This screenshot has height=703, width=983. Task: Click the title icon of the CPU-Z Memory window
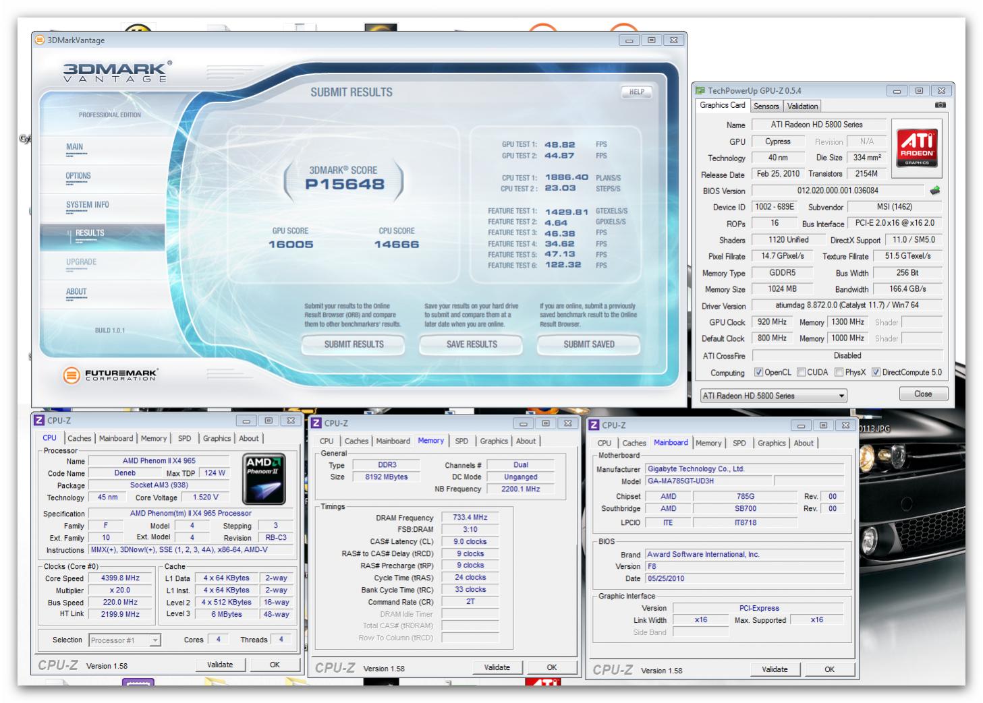316,423
